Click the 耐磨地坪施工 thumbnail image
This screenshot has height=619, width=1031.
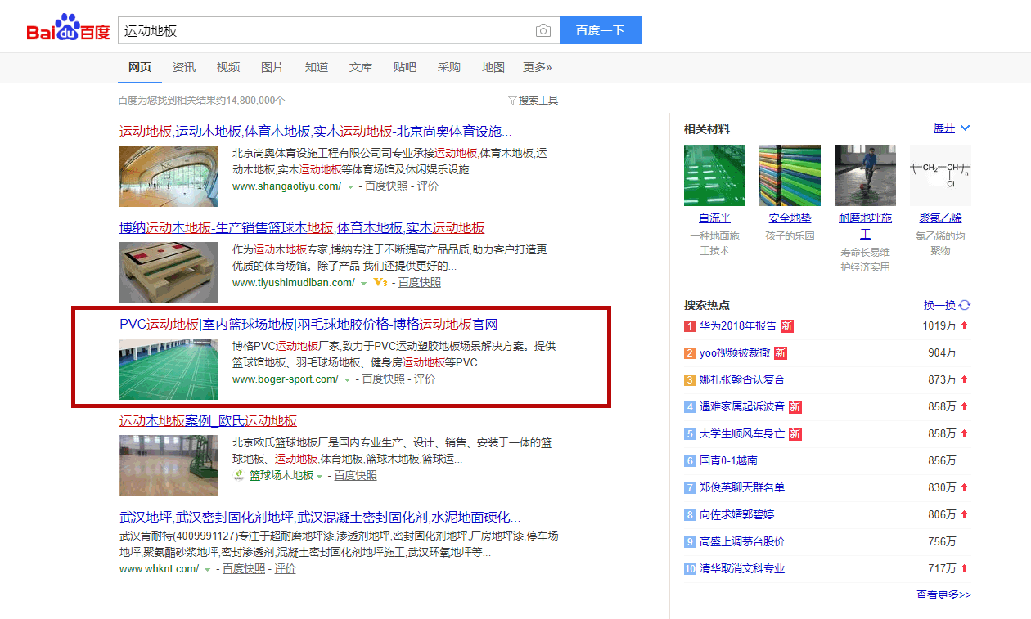(865, 176)
